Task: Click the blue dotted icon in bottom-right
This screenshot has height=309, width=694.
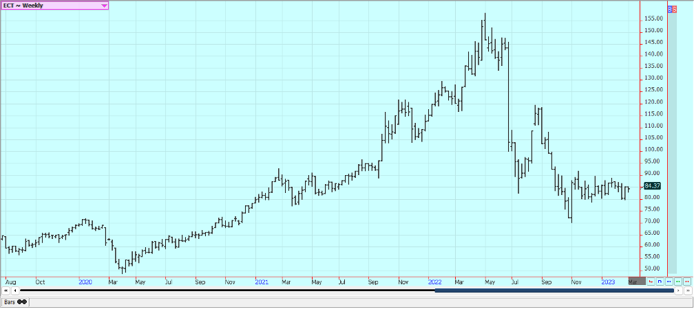Action: coord(669,282)
